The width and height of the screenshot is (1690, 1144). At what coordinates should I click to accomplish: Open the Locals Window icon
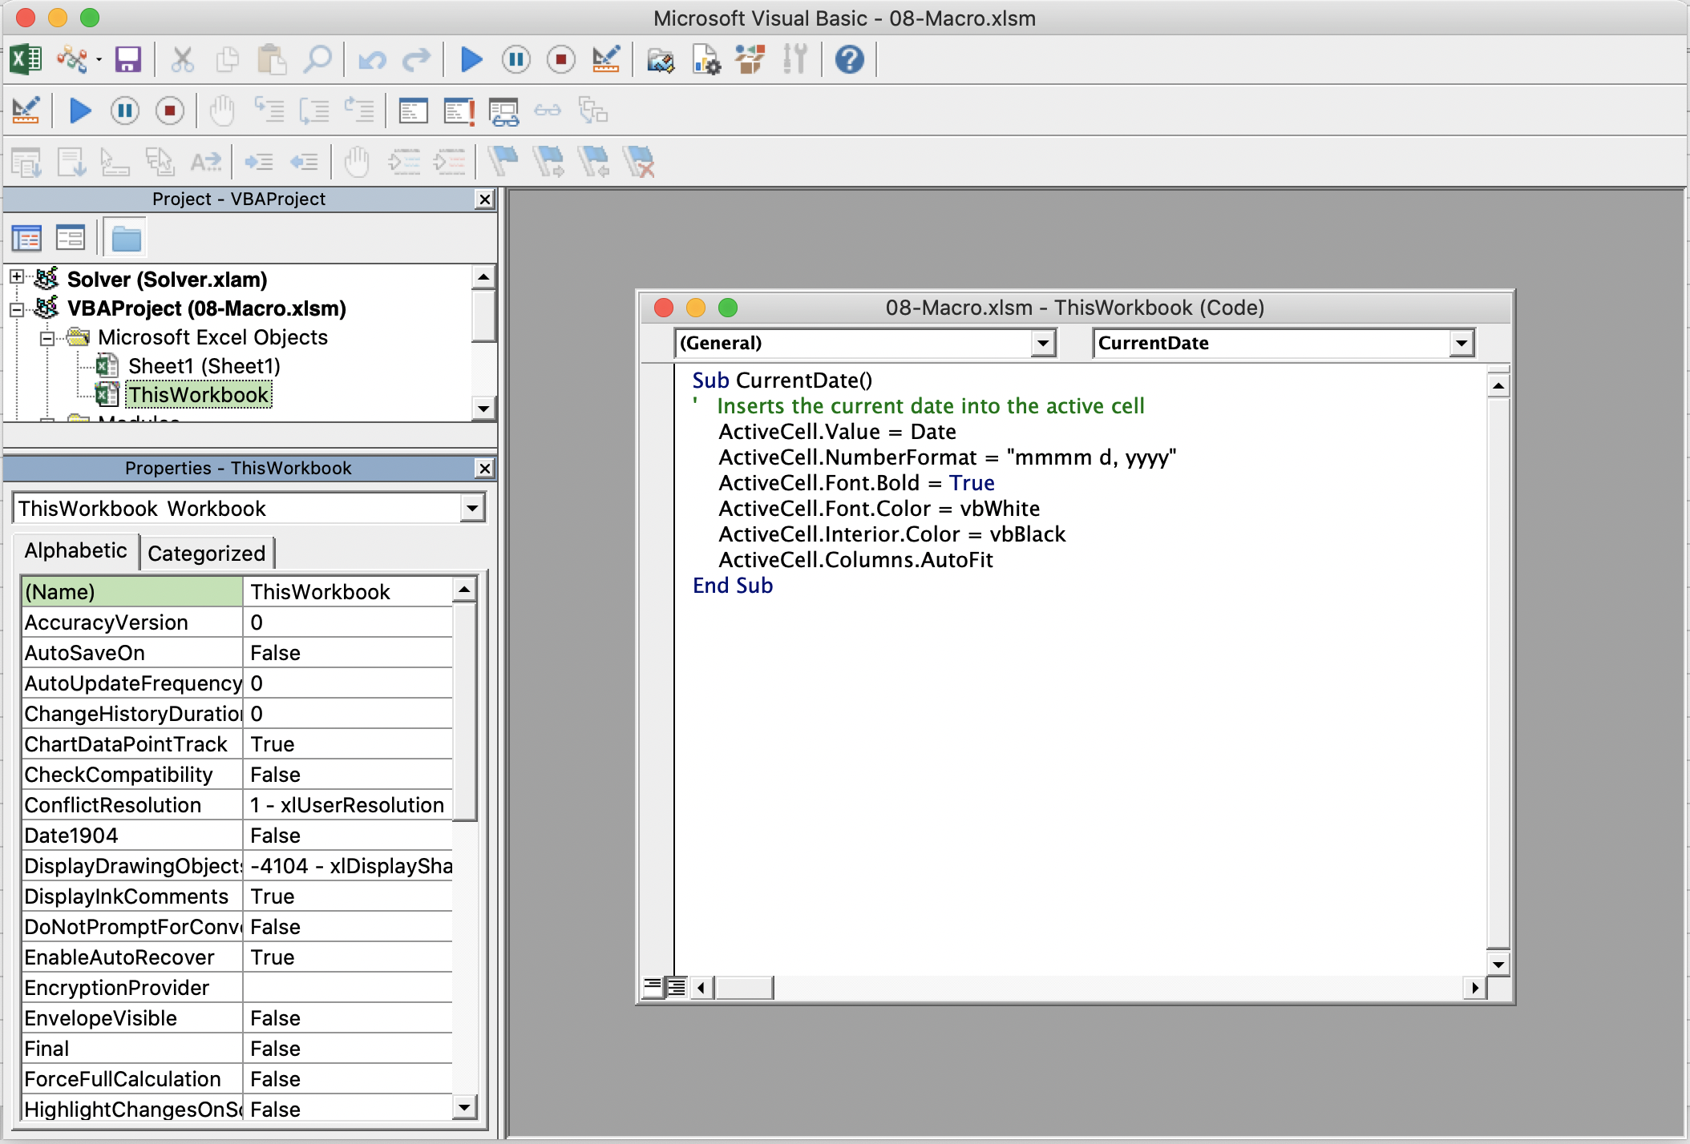click(x=414, y=111)
